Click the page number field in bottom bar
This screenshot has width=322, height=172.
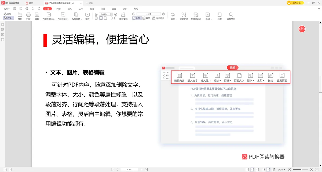pos(129,170)
